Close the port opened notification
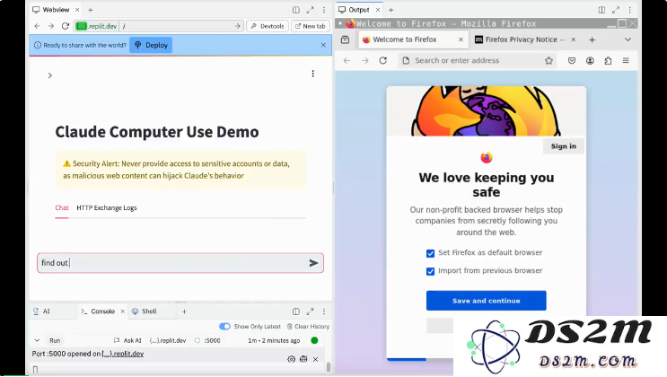This screenshot has width=667, height=377. tap(316, 359)
